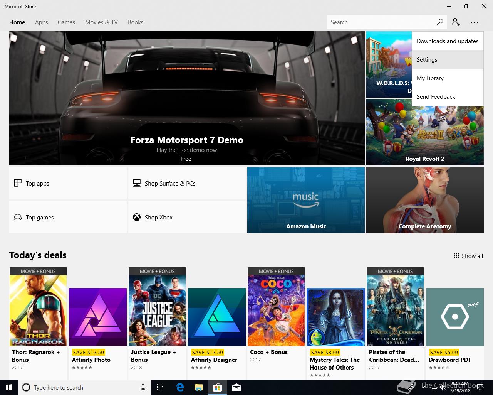Select Downloads and updates menu item
This screenshot has height=395, width=493.
tap(448, 41)
